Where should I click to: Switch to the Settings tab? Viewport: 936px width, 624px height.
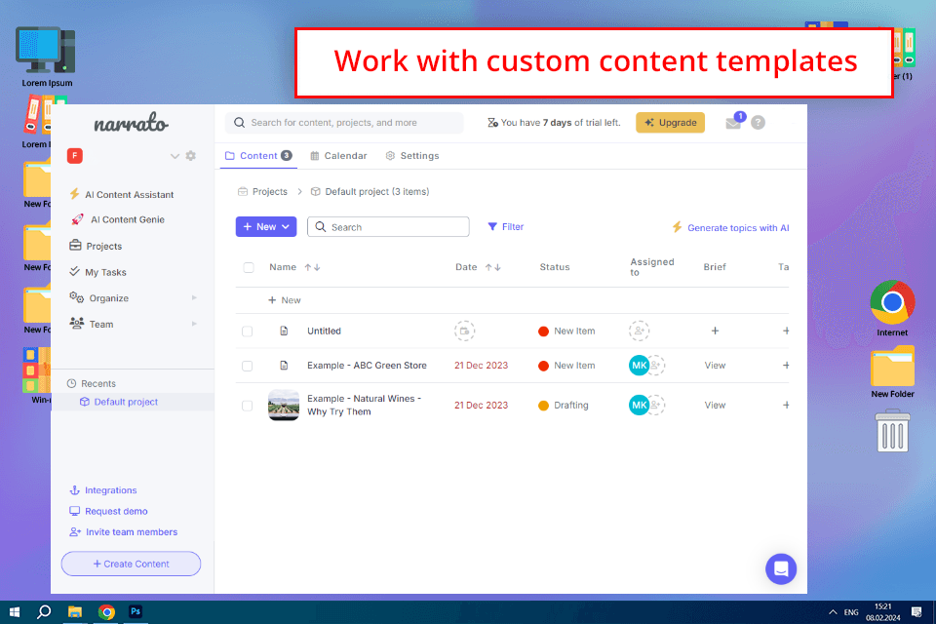click(x=412, y=156)
